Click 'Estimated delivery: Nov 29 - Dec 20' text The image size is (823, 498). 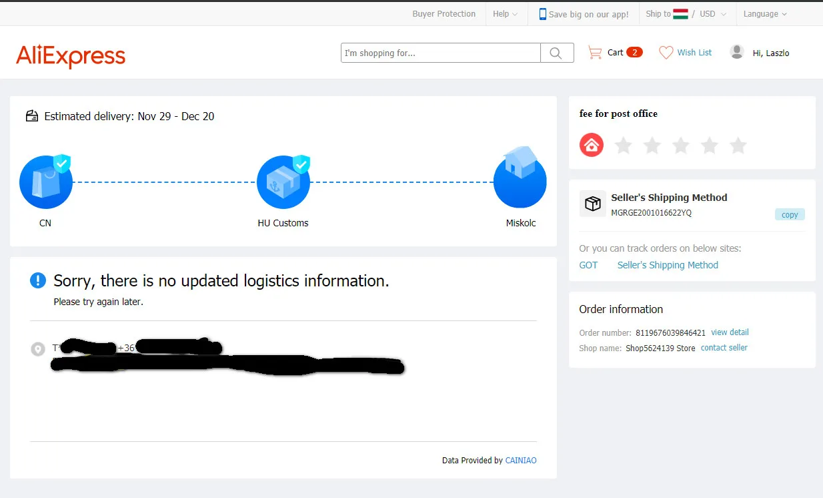click(x=129, y=116)
